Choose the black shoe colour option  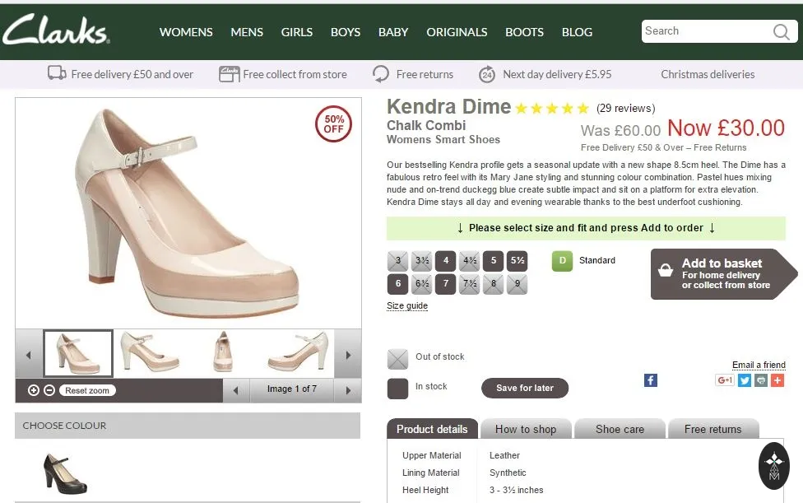click(x=66, y=473)
